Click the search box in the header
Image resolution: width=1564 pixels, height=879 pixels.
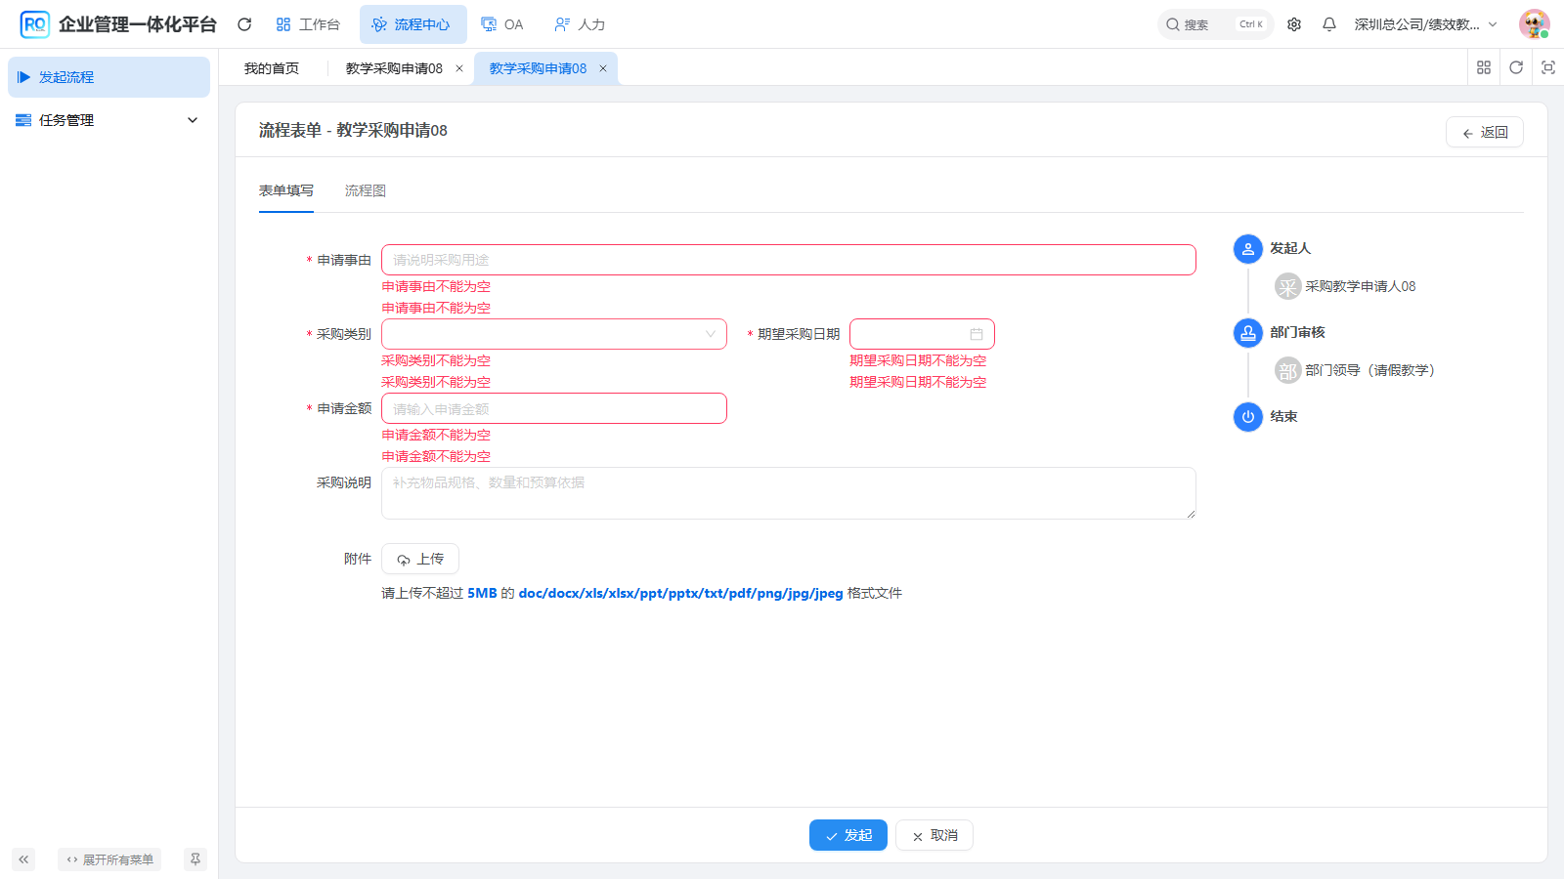1215,24
